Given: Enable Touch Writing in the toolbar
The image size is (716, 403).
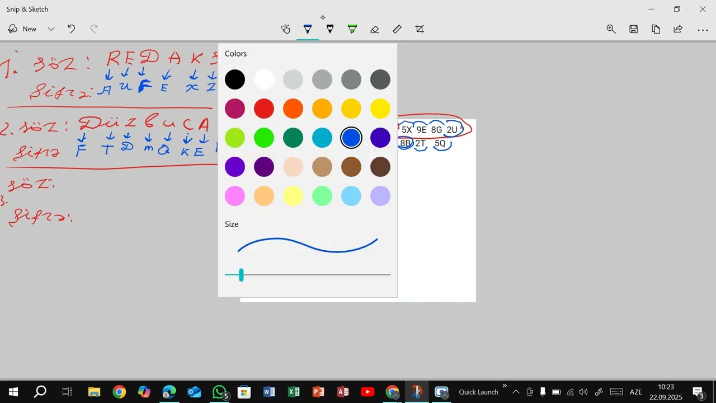Looking at the screenshot, I should 285,29.
